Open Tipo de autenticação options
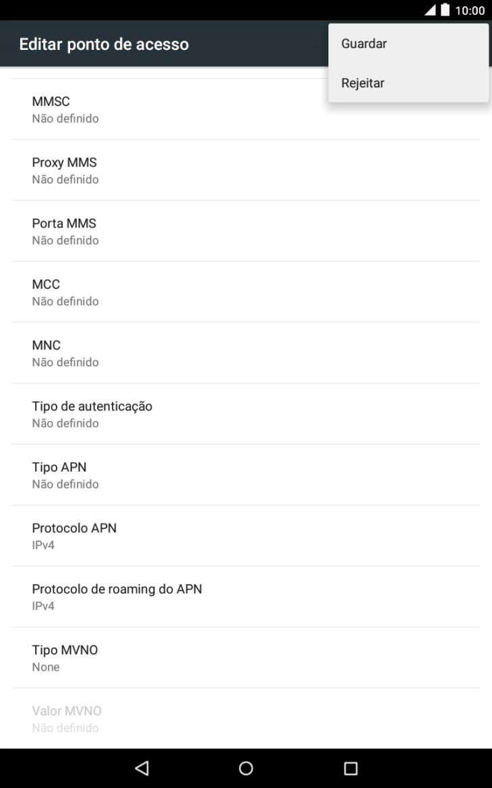This screenshot has height=788, width=492. coord(246,414)
